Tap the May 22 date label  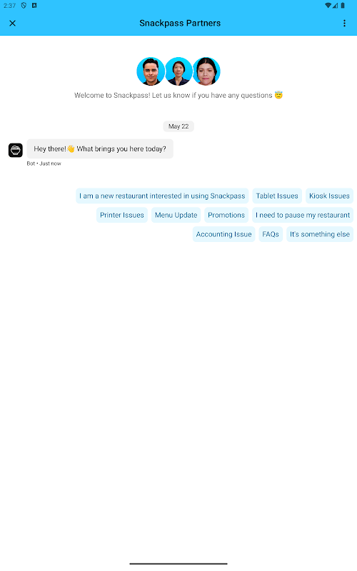point(178,126)
